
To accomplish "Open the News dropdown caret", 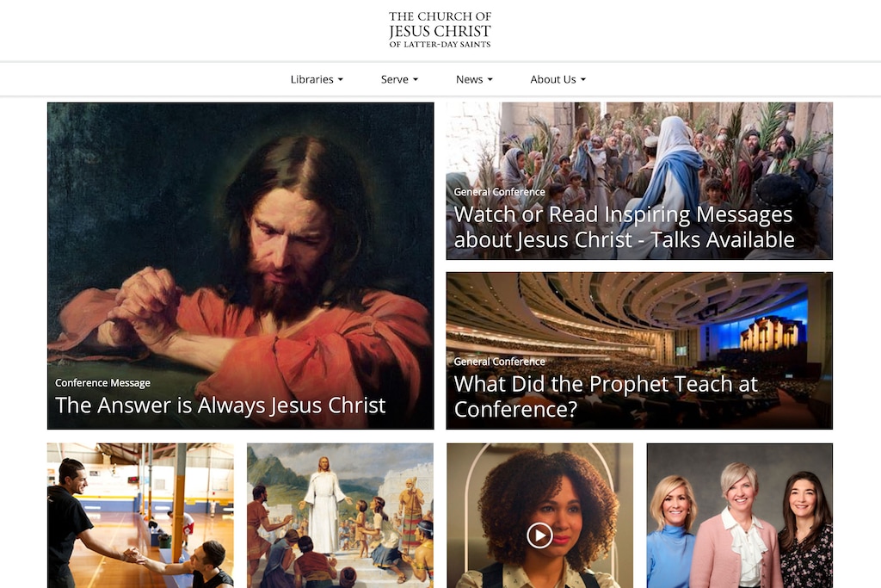I will coord(490,80).
